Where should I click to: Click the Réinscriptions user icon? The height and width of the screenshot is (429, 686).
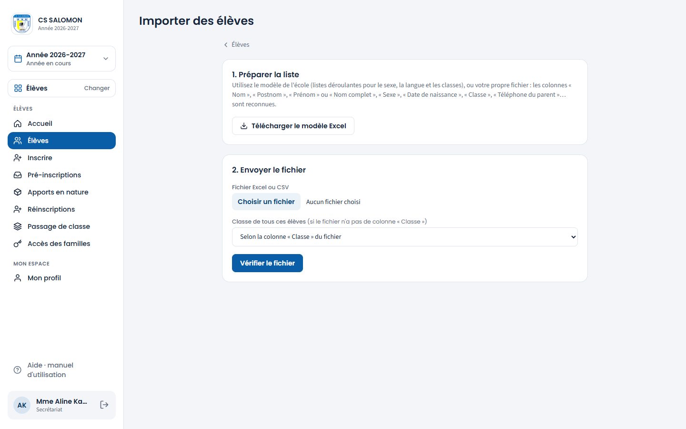click(18, 209)
